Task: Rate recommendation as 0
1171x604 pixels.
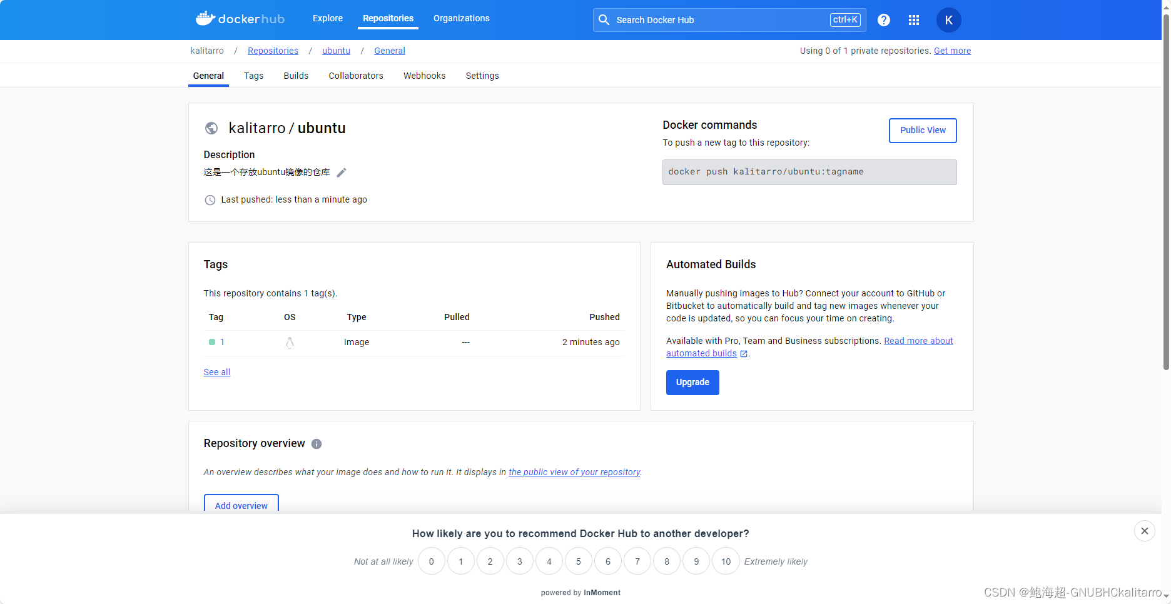Action: click(432, 561)
